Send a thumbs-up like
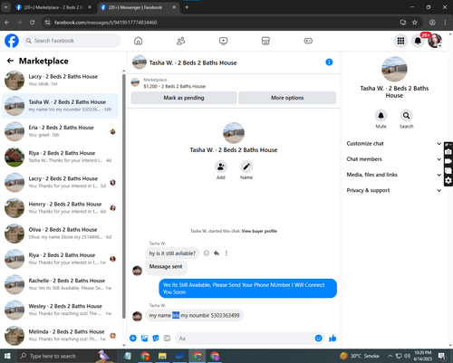453x363 pixels. (x=333, y=339)
